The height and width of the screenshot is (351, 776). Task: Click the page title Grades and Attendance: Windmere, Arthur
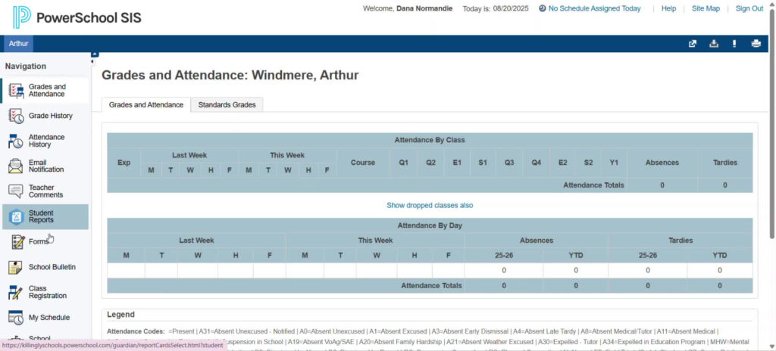(230, 75)
